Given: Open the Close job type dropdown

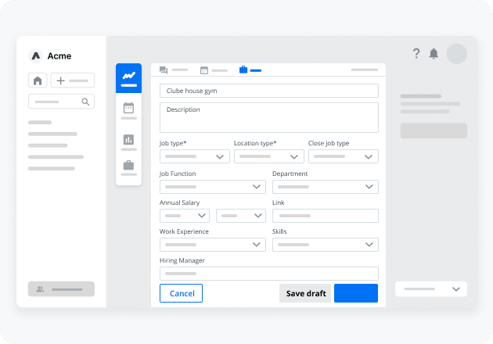Looking at the screenshot, I should click(x=344, y=156).
